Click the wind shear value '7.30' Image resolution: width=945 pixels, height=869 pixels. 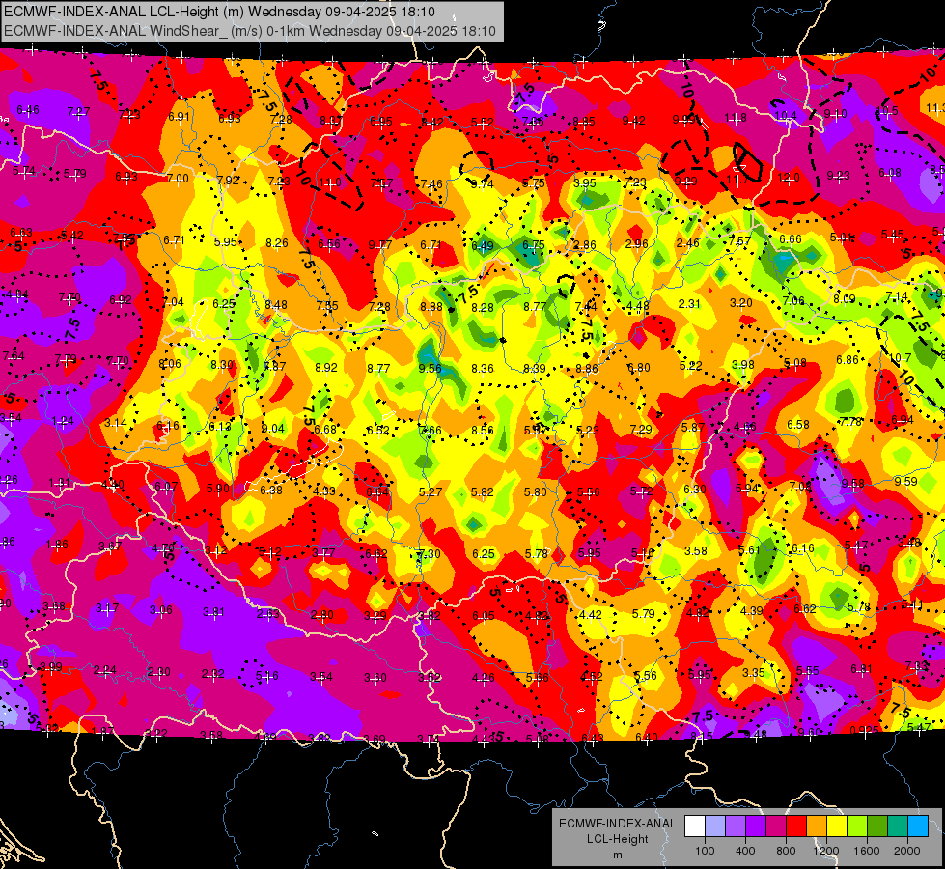430,553
